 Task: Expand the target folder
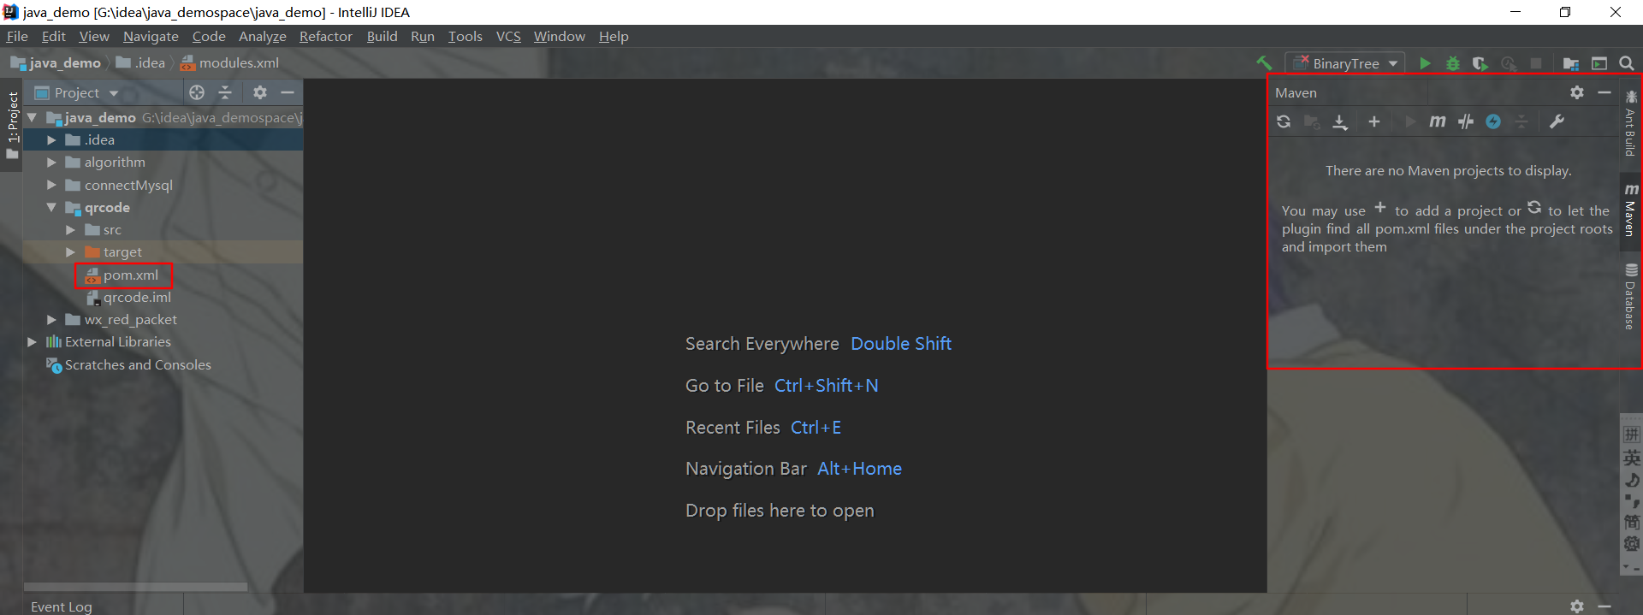tap(70, 251)
